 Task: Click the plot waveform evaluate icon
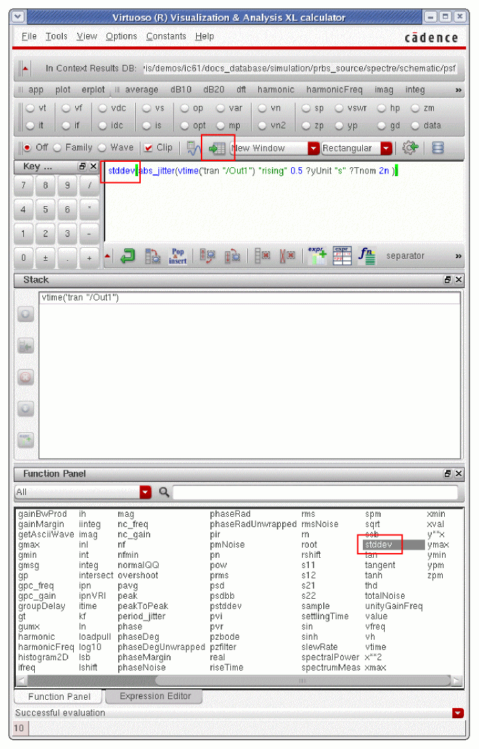193,148
